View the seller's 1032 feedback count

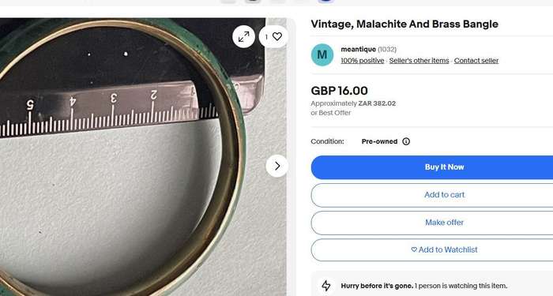[387, 49]
